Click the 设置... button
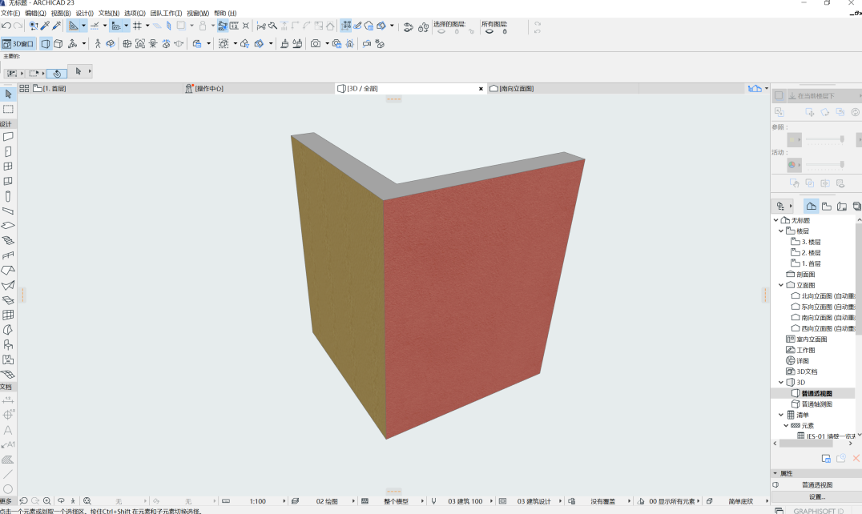862x514 pixels. pos(816,496)
